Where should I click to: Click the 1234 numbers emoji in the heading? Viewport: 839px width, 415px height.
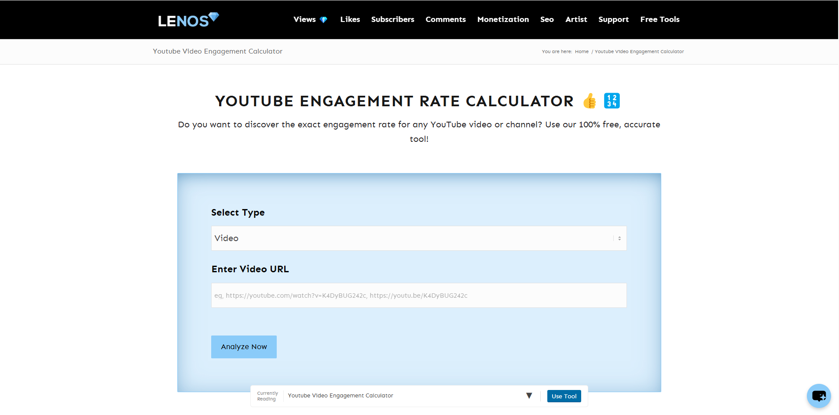[612, 101]
